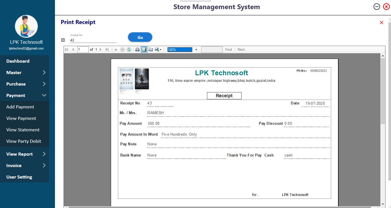
Task: Open Add Payment from the sidebar
Action: (x=20, y=107)
